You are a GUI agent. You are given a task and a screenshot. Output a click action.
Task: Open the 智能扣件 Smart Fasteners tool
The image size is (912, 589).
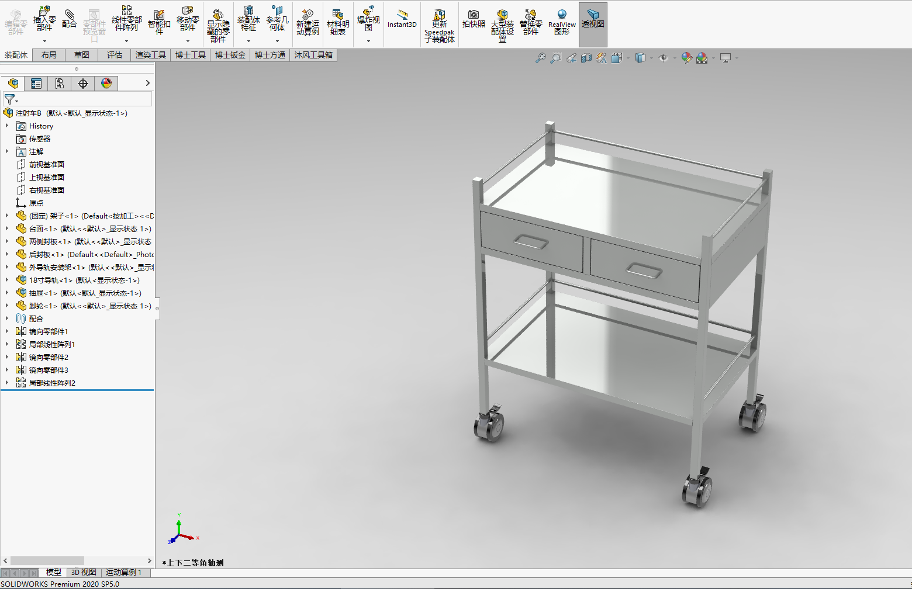pos(159,23)
